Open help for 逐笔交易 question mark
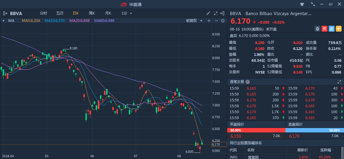 coord(248,82)
